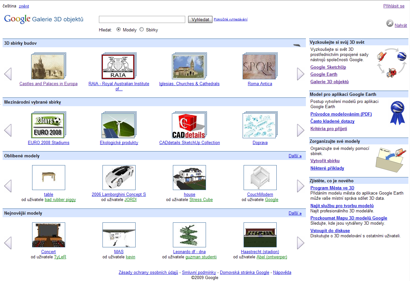Click the změnit language link
The width and height of the screenshot is (410, 281).
pos(24,6)
